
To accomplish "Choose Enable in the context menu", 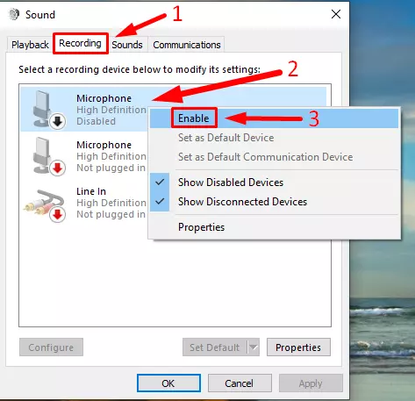I will point(194,118).
